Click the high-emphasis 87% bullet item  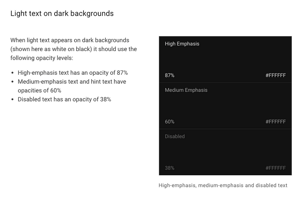[73, 73]
